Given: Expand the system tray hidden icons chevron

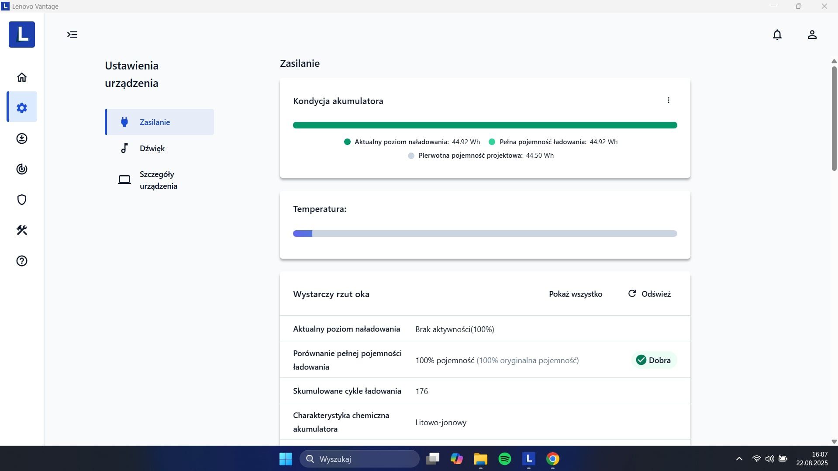Looking at the screenshot, I should (x=739, y=459).
